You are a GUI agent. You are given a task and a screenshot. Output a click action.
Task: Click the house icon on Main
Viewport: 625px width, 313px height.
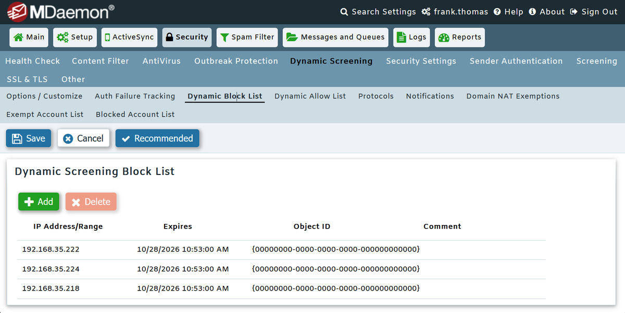(18, 37)
